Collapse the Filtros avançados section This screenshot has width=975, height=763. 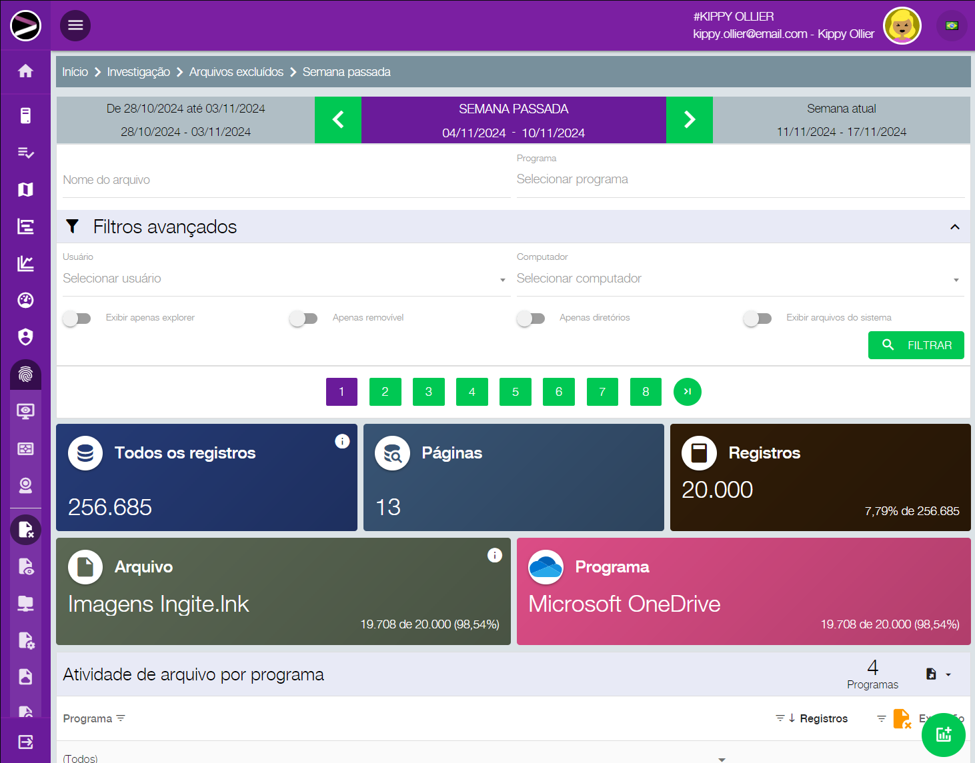(954, 227)
